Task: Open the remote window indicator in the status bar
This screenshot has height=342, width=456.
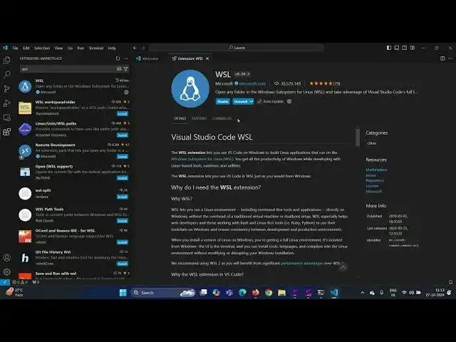Action: click(5, 282)
